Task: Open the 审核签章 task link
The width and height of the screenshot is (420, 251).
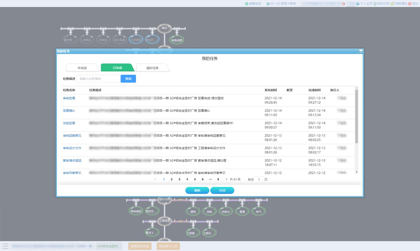Action: coord(69,98)
